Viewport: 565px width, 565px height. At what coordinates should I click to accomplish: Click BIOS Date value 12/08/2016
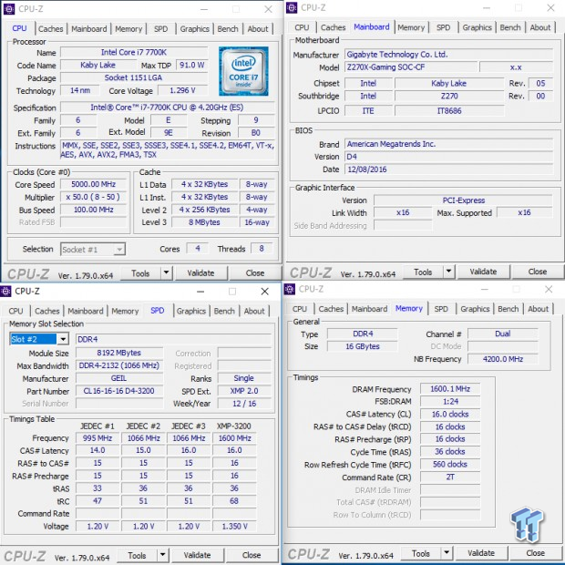(x=448, y=169)
